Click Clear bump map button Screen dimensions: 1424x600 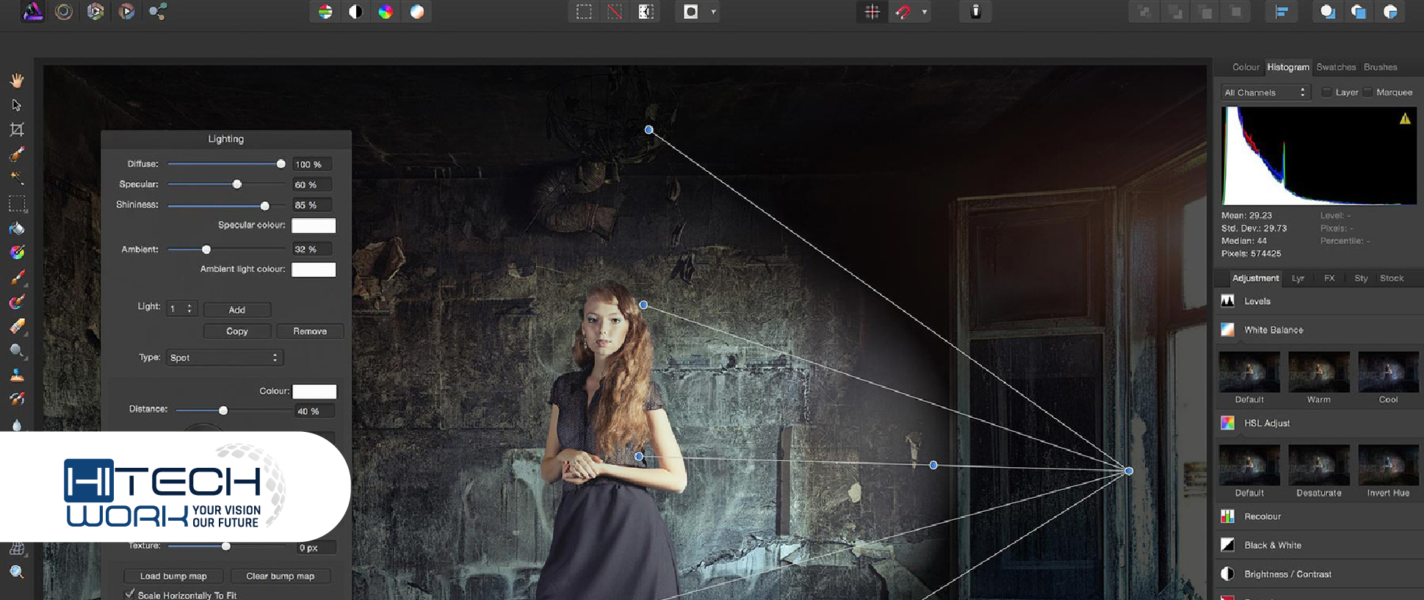click(281, 576)
